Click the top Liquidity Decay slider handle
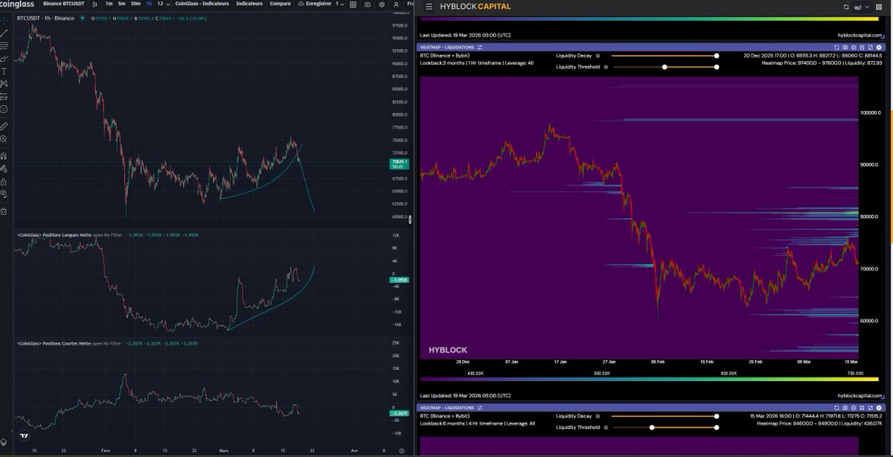The image size is (893, 457). pos(717,55)
